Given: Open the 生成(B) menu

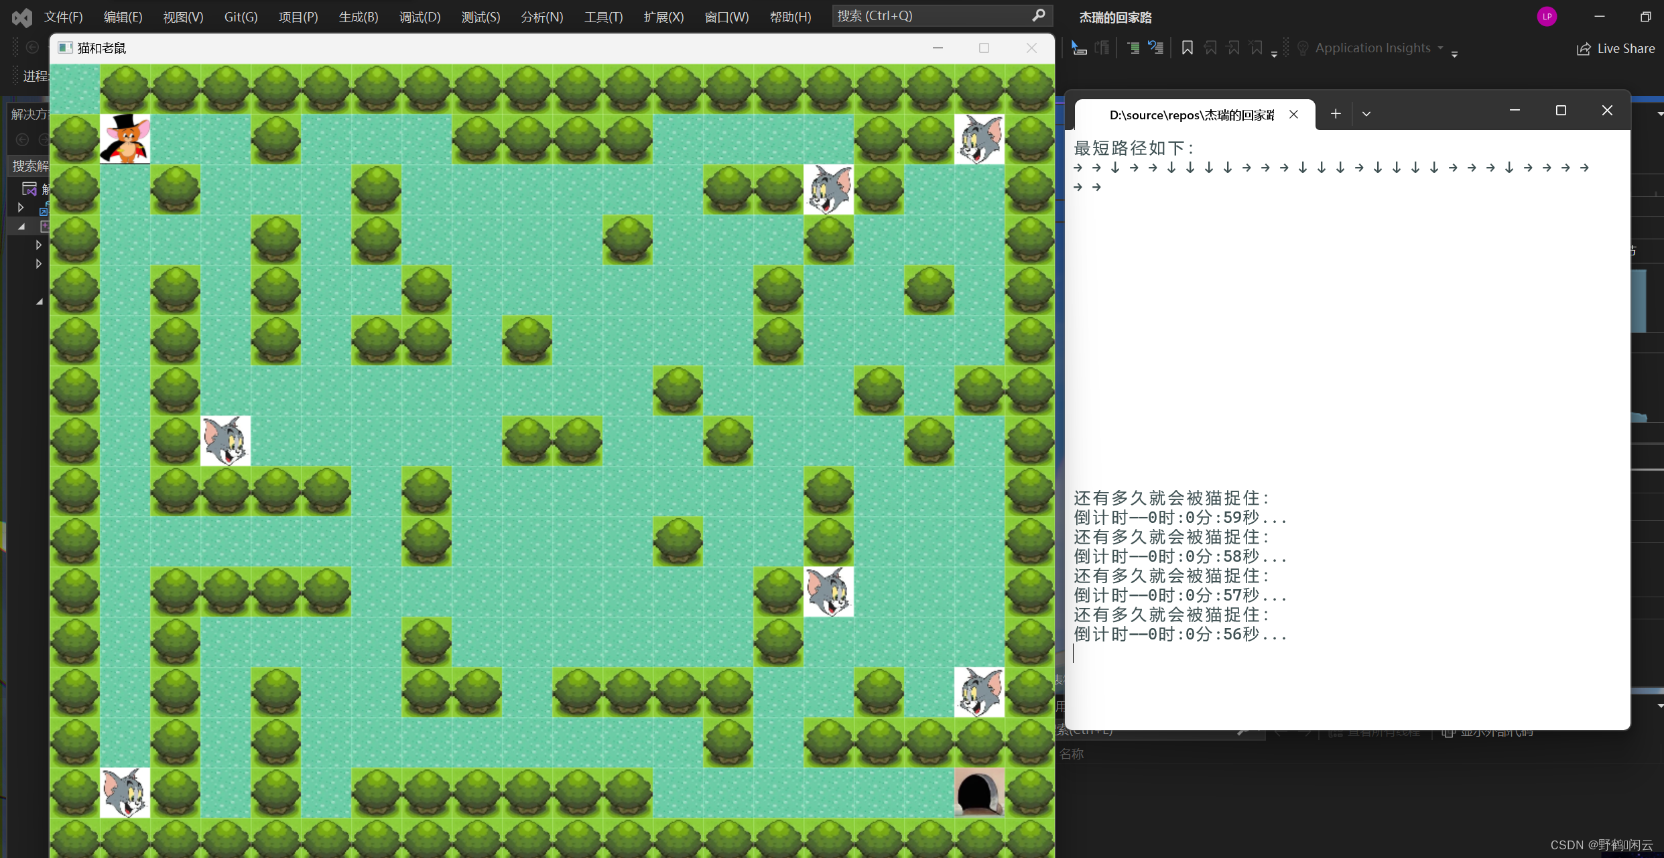Looking at the screenshot, I should click(359, 17).
